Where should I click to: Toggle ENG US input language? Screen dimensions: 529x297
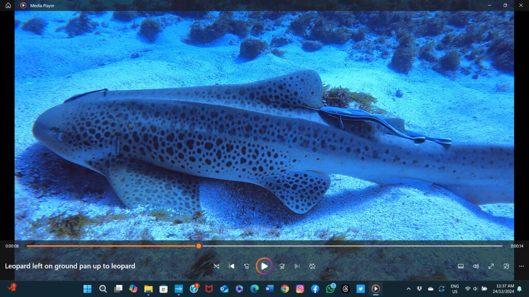tap(455, 289)
